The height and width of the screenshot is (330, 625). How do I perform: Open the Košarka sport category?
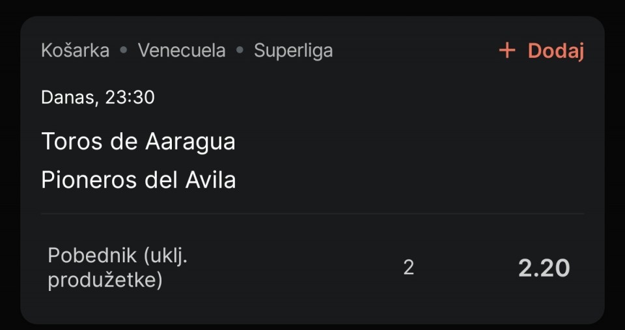tap(76, 51)
